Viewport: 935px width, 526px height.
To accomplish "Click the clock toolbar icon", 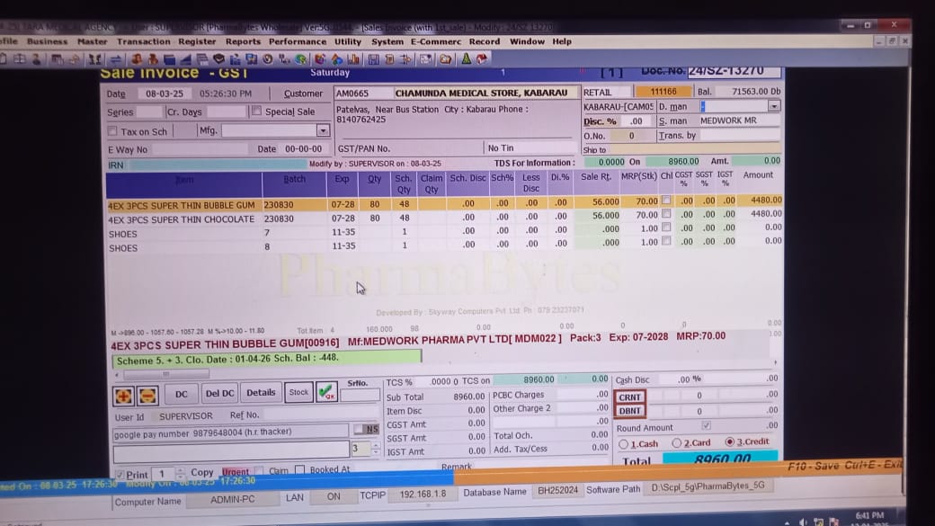I will point(267,59).
